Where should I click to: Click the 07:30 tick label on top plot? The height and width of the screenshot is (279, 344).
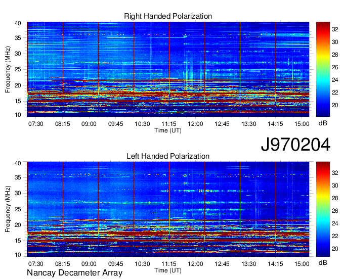(36, 124)
